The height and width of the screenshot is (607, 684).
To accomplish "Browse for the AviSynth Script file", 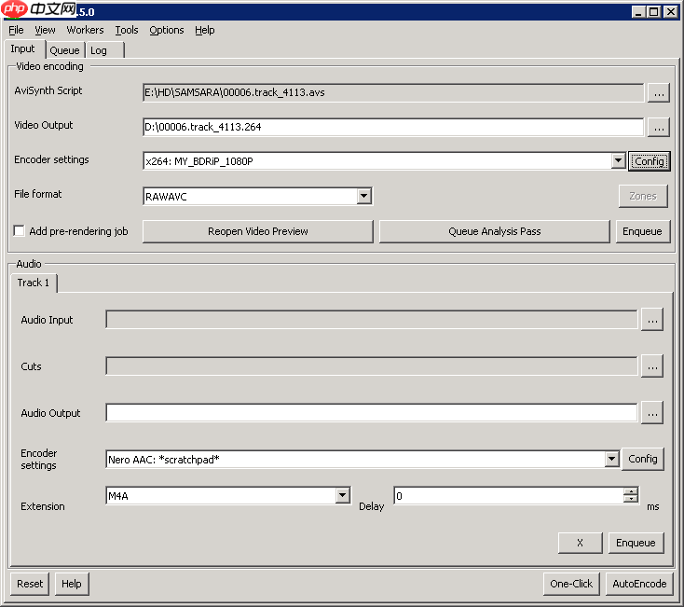I will [658, 92].
